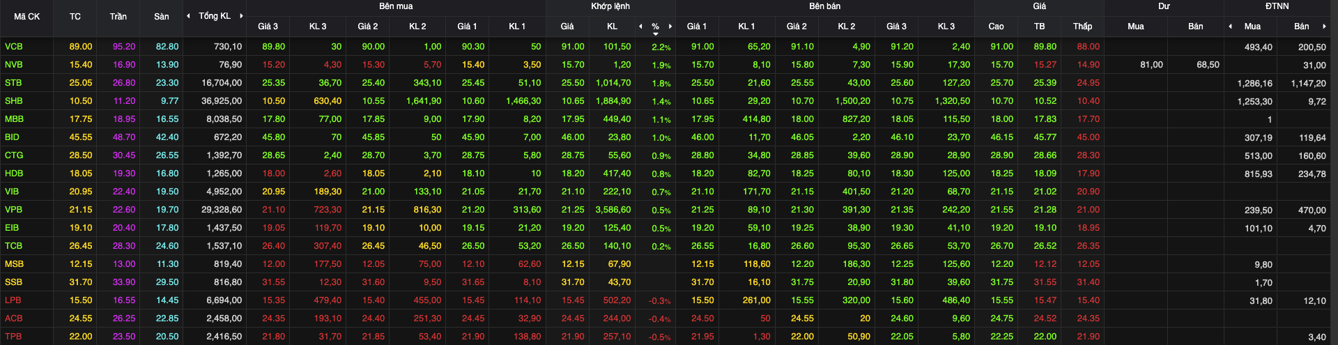Click the Bên bán group header
Image resolution: width=1338 pixels, height=345 pixels.
coord(825,6)
